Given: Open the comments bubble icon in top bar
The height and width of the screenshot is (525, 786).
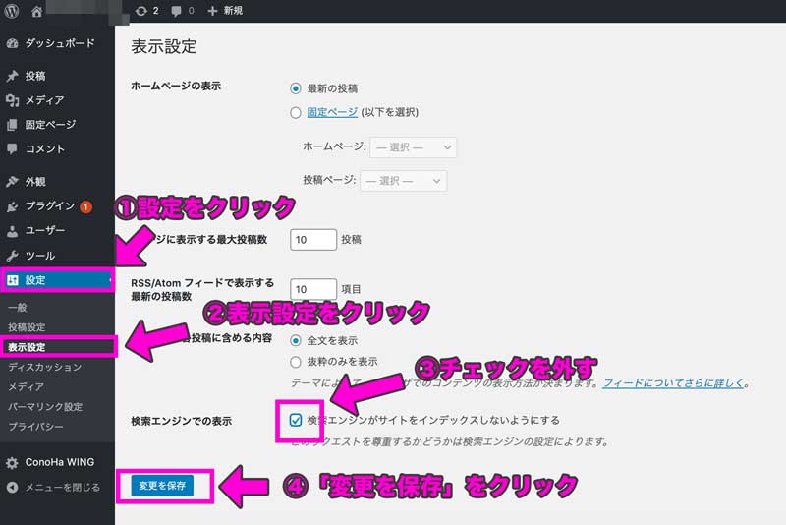Looking at the screenshot, I should coord(176,11).
